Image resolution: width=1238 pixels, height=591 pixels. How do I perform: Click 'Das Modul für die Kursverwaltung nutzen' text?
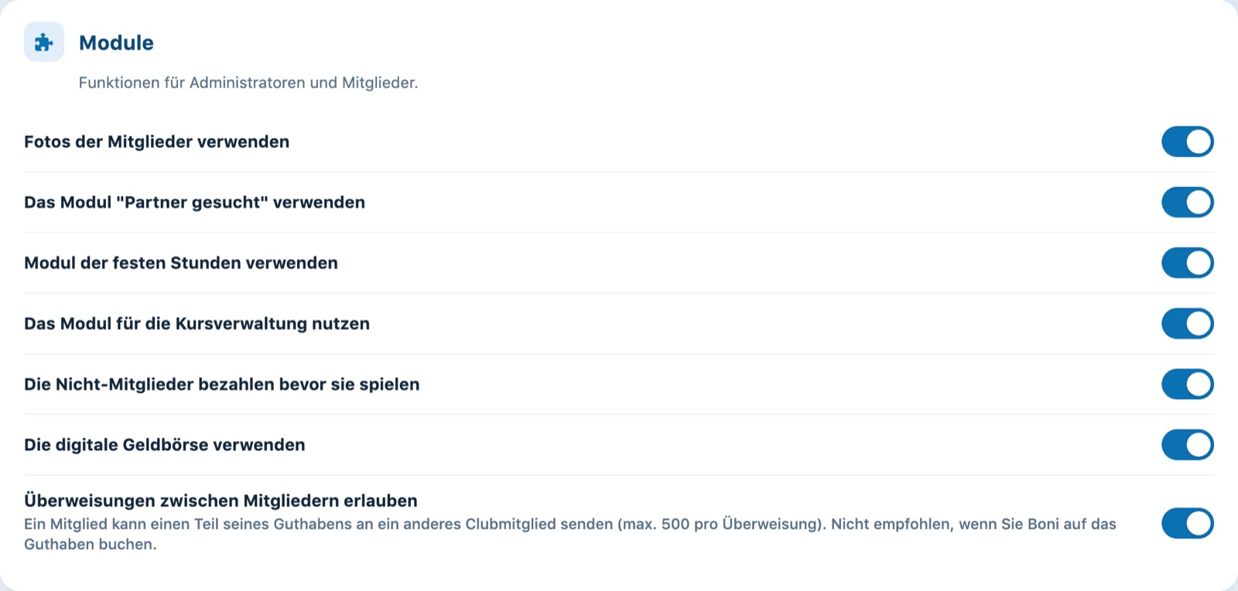(197, 323)
